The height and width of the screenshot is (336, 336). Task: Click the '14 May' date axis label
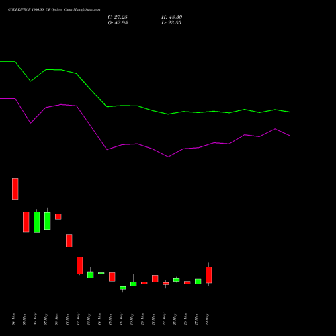click(x=99, y=319)
